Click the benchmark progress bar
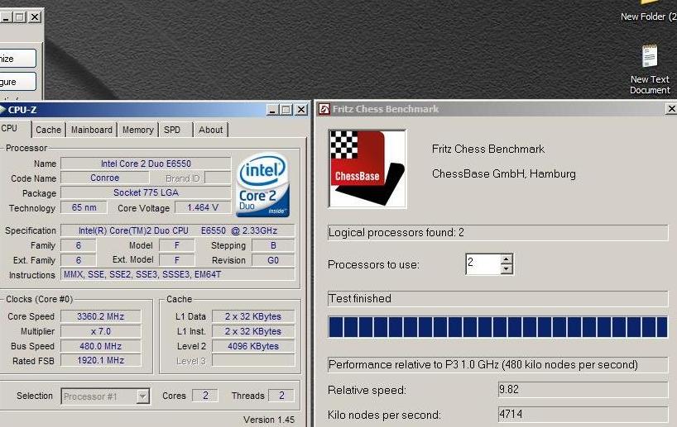This screenshot has width=677, height=427. [498, 326]
